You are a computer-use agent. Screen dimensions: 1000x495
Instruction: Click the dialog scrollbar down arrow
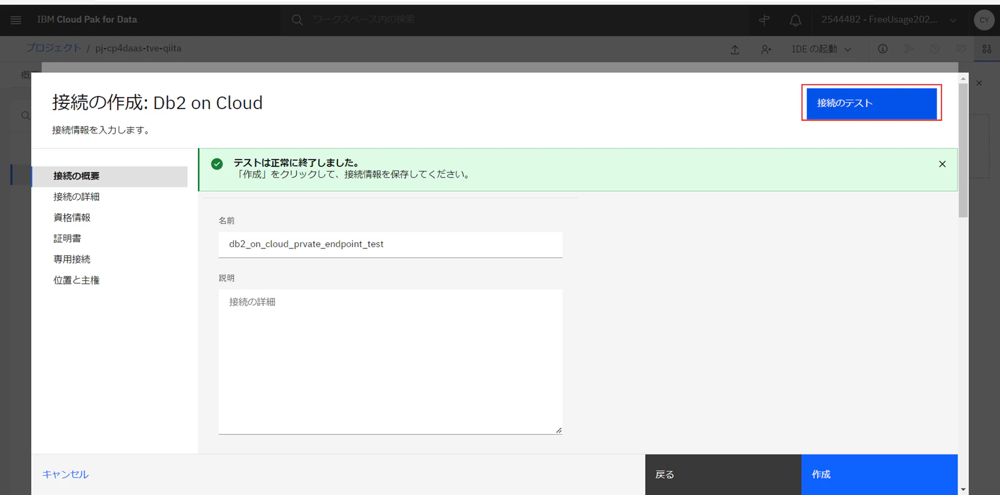click(x=963, y=489)
